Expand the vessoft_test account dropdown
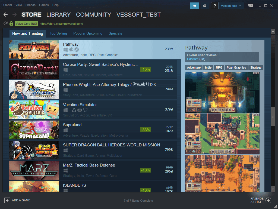This screenshot has width=278, height=209. 231,6
